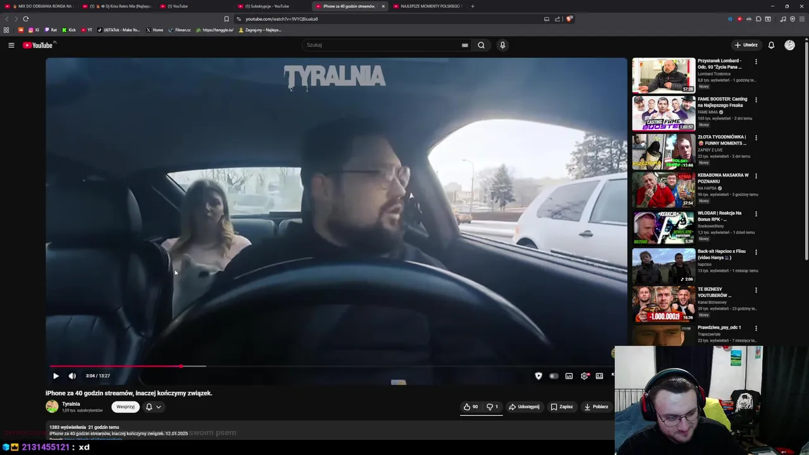Open options menu for Przystanek Lombard video
The image size is (809, 455).
(756, 62)
